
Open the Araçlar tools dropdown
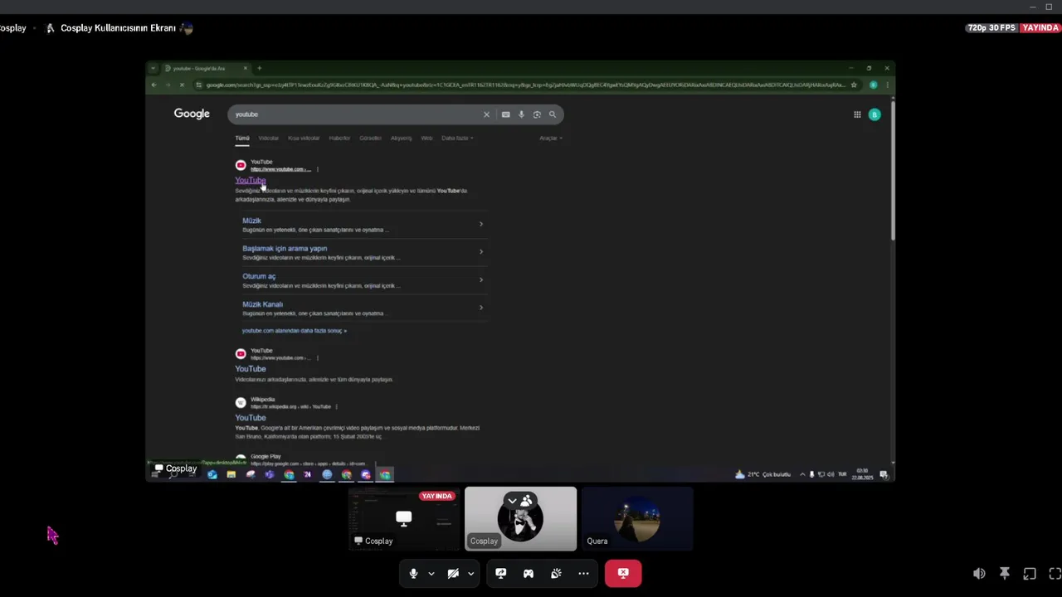[x=551, y=138]
